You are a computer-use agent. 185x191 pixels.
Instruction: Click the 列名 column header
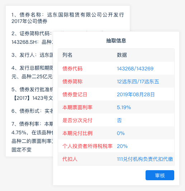point(67,55)
